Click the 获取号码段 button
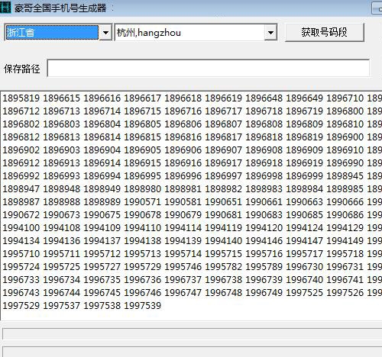 pyautogui.click(x=324, y=32)
